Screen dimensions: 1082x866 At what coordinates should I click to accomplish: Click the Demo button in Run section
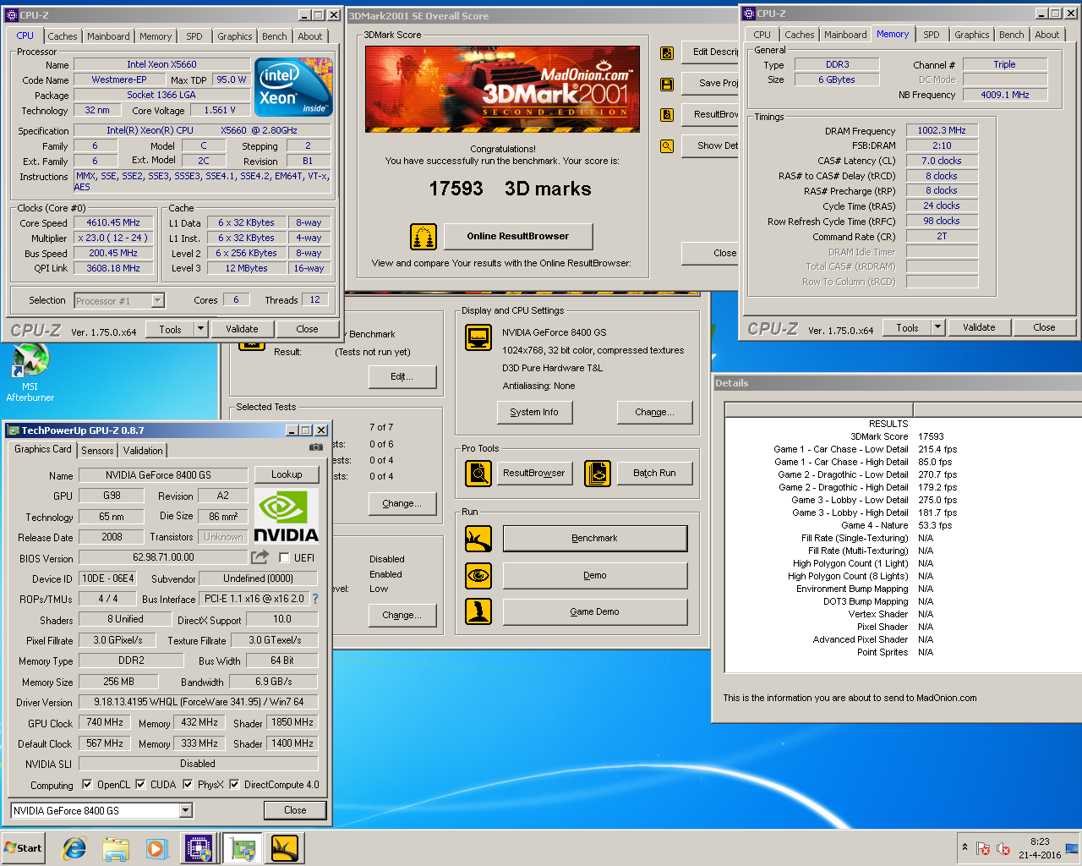click(x=595, y=576)
